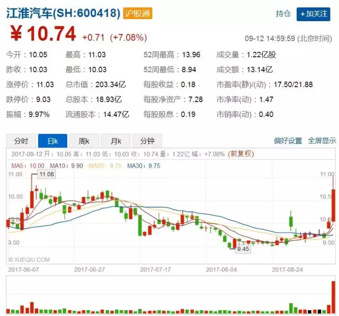
Task: Click the MA20: 9.75 indicator label
Action: point(105,166)
